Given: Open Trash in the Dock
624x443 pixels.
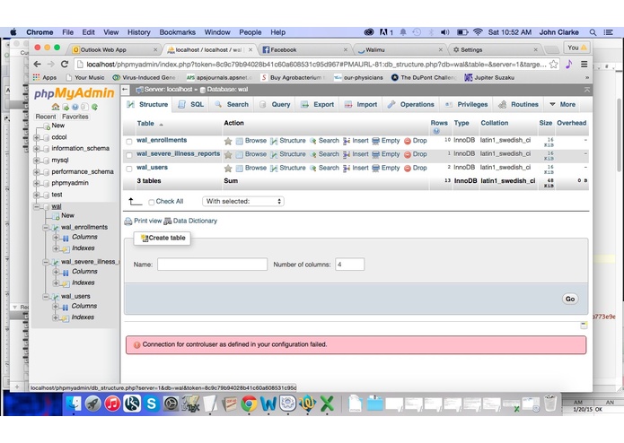Looking at the screenshot, I should point(550,403).
